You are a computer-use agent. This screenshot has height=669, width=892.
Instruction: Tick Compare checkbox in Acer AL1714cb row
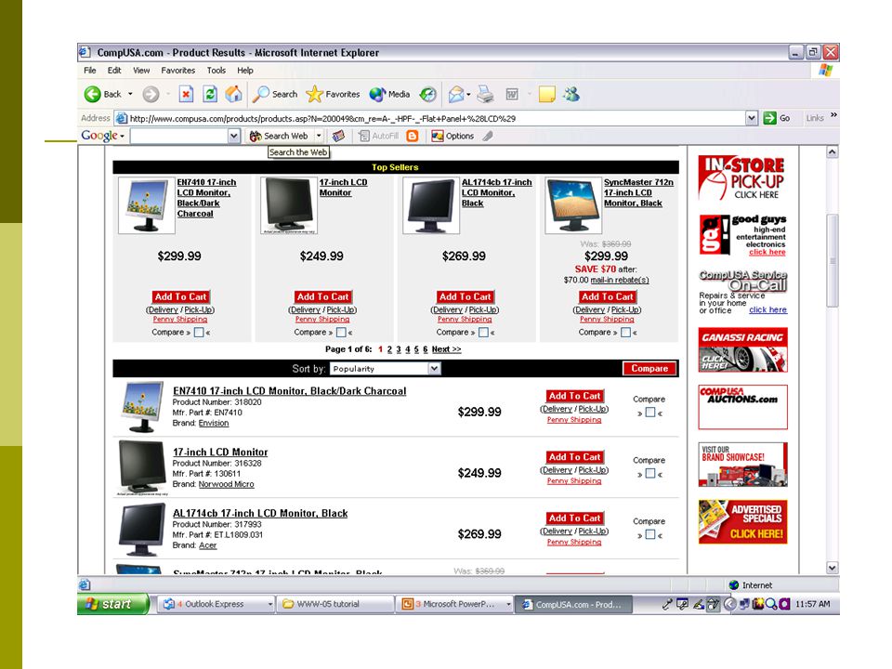coord(649,535)
